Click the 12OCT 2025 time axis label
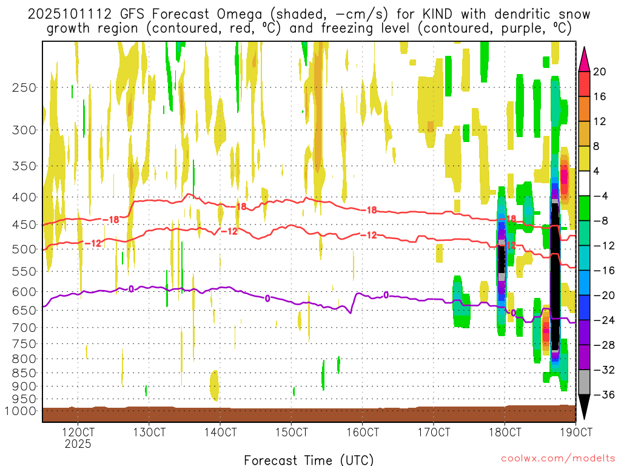The image size is (621, 466). (78, 437)
